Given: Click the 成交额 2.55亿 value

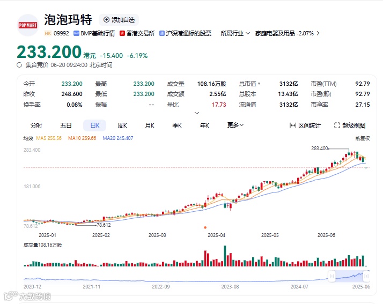Looking at the screenshot, I should pos(218,94).
